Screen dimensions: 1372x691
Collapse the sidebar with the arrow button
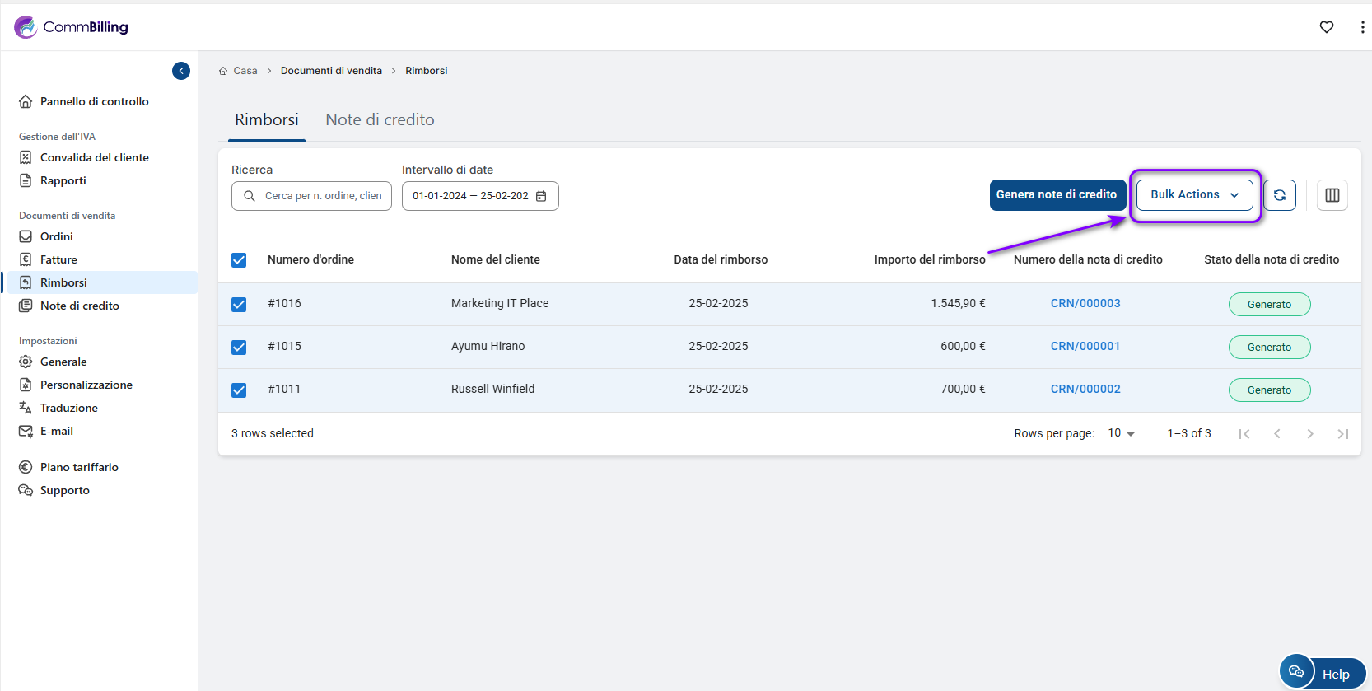(181, 71)
